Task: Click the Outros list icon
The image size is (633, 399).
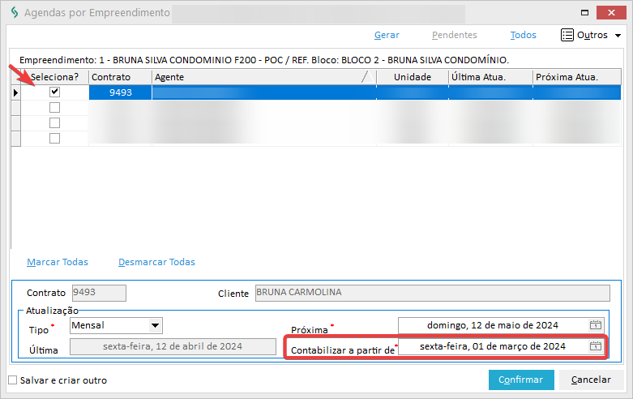Action: [567, 35]
